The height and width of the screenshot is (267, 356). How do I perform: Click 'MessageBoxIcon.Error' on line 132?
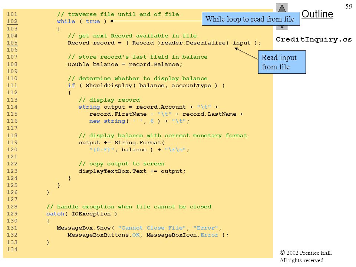(x=182, y=235)
